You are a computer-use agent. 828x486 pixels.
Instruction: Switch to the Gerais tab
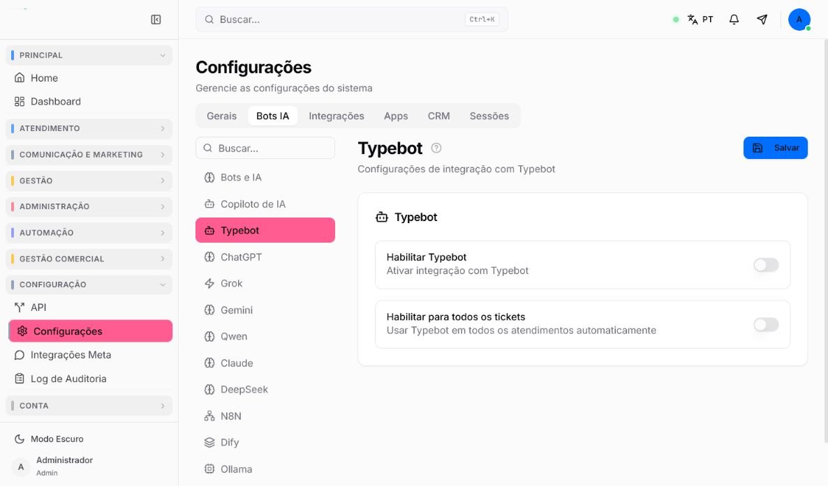(222, 116)
